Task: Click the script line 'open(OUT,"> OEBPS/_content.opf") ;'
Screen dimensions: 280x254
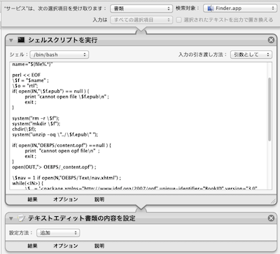Action: pos(54,167)
